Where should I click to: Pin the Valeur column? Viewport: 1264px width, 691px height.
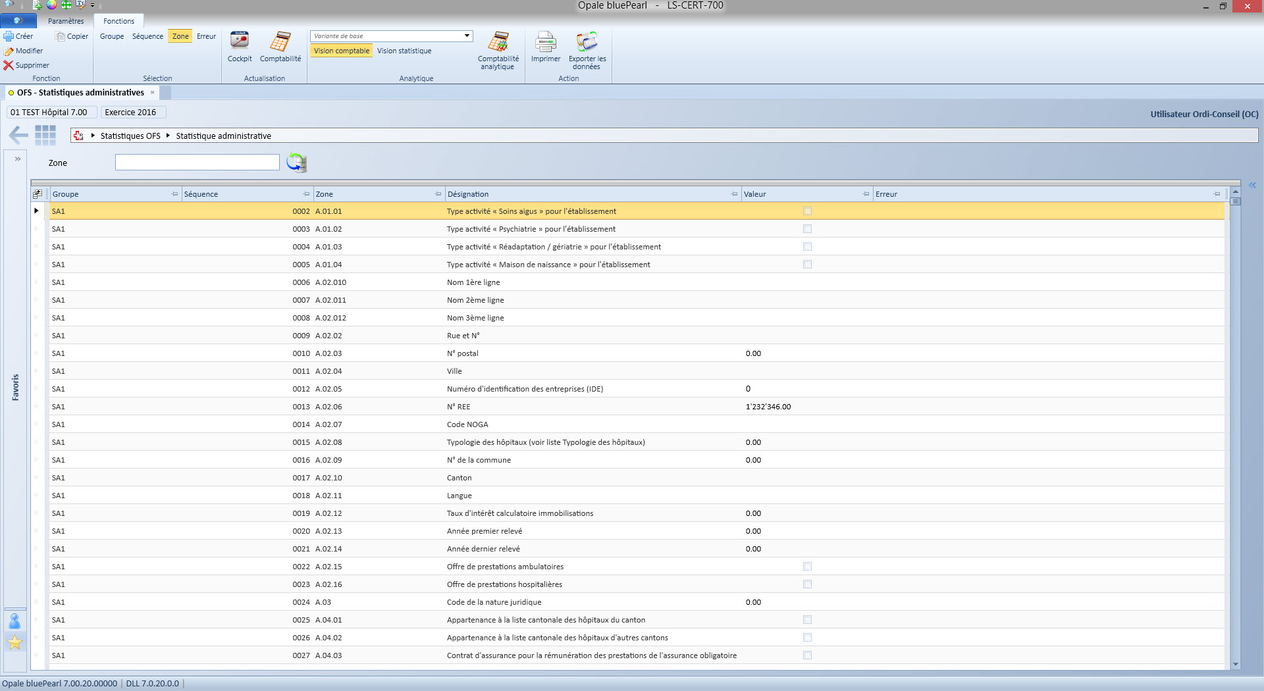(x=866, y=194)
